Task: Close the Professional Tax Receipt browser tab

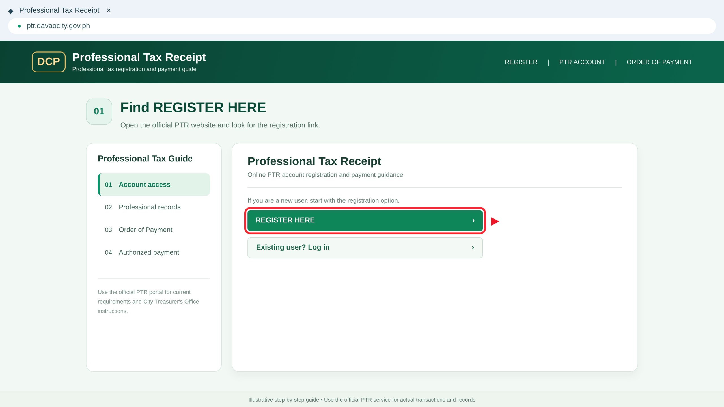Action: (x=109, y=10)
